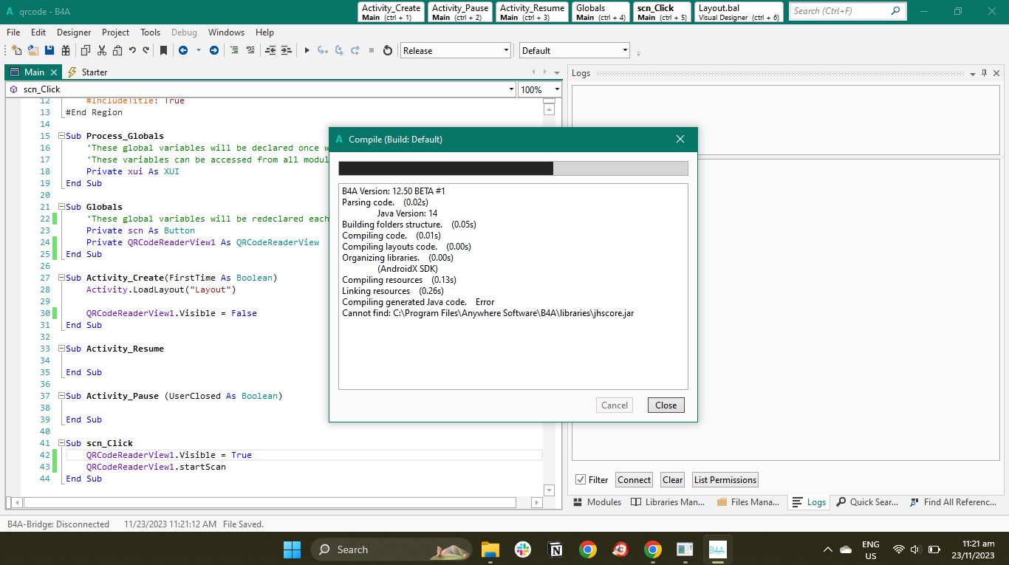This screenshot has height=565, width=1009.
Task: Toggle bookmark with the bookmark icon
Action: [x=163, y=50]
